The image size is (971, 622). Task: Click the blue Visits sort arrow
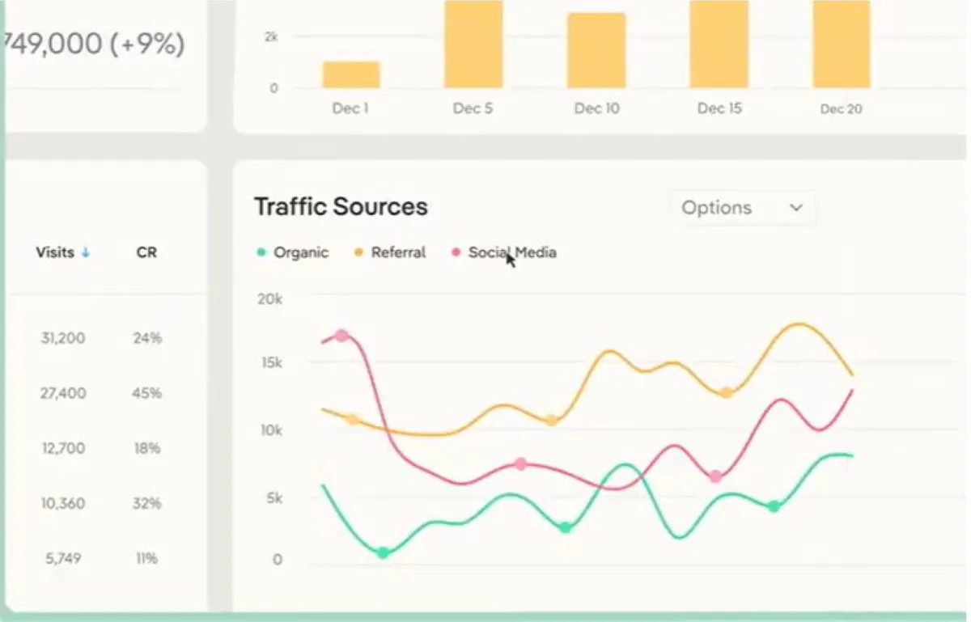point(86,253)
